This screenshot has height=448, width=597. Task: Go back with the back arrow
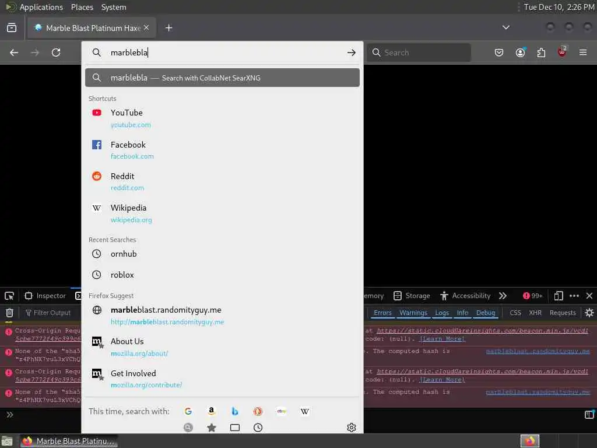[x=14, y=52]
